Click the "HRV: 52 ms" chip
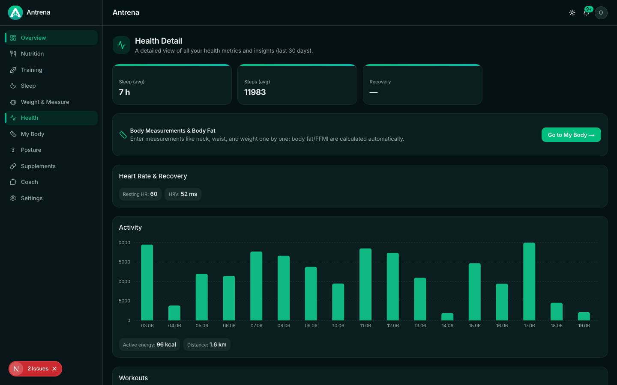This screenshot has height=385, width=617. 183,194
